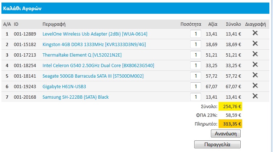Click the Περιγραφή column header
Image resolution: width=273 pixels, height=152 pixels.
coord(54,24)
